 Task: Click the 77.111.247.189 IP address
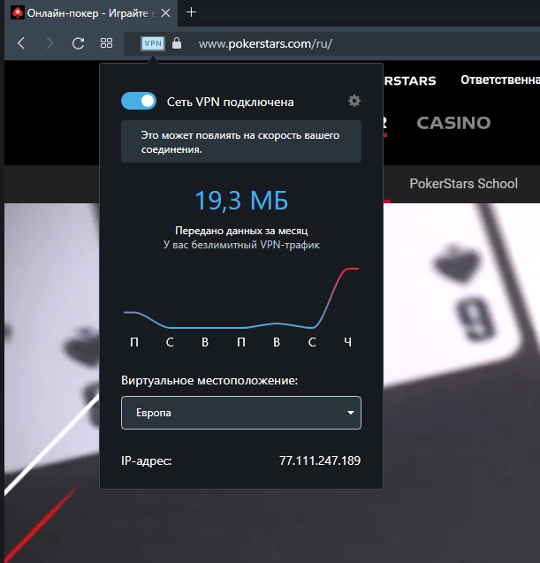pyautogui.click(x=320, y=460)
